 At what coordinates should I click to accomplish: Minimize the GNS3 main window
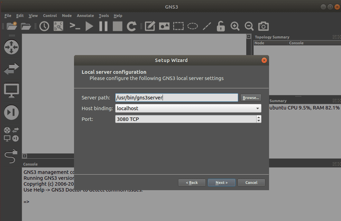tap(323, 7)
